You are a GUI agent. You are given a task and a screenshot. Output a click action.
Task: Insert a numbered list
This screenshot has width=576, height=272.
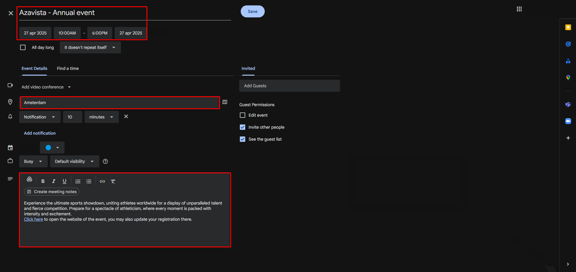pos(78,181)
